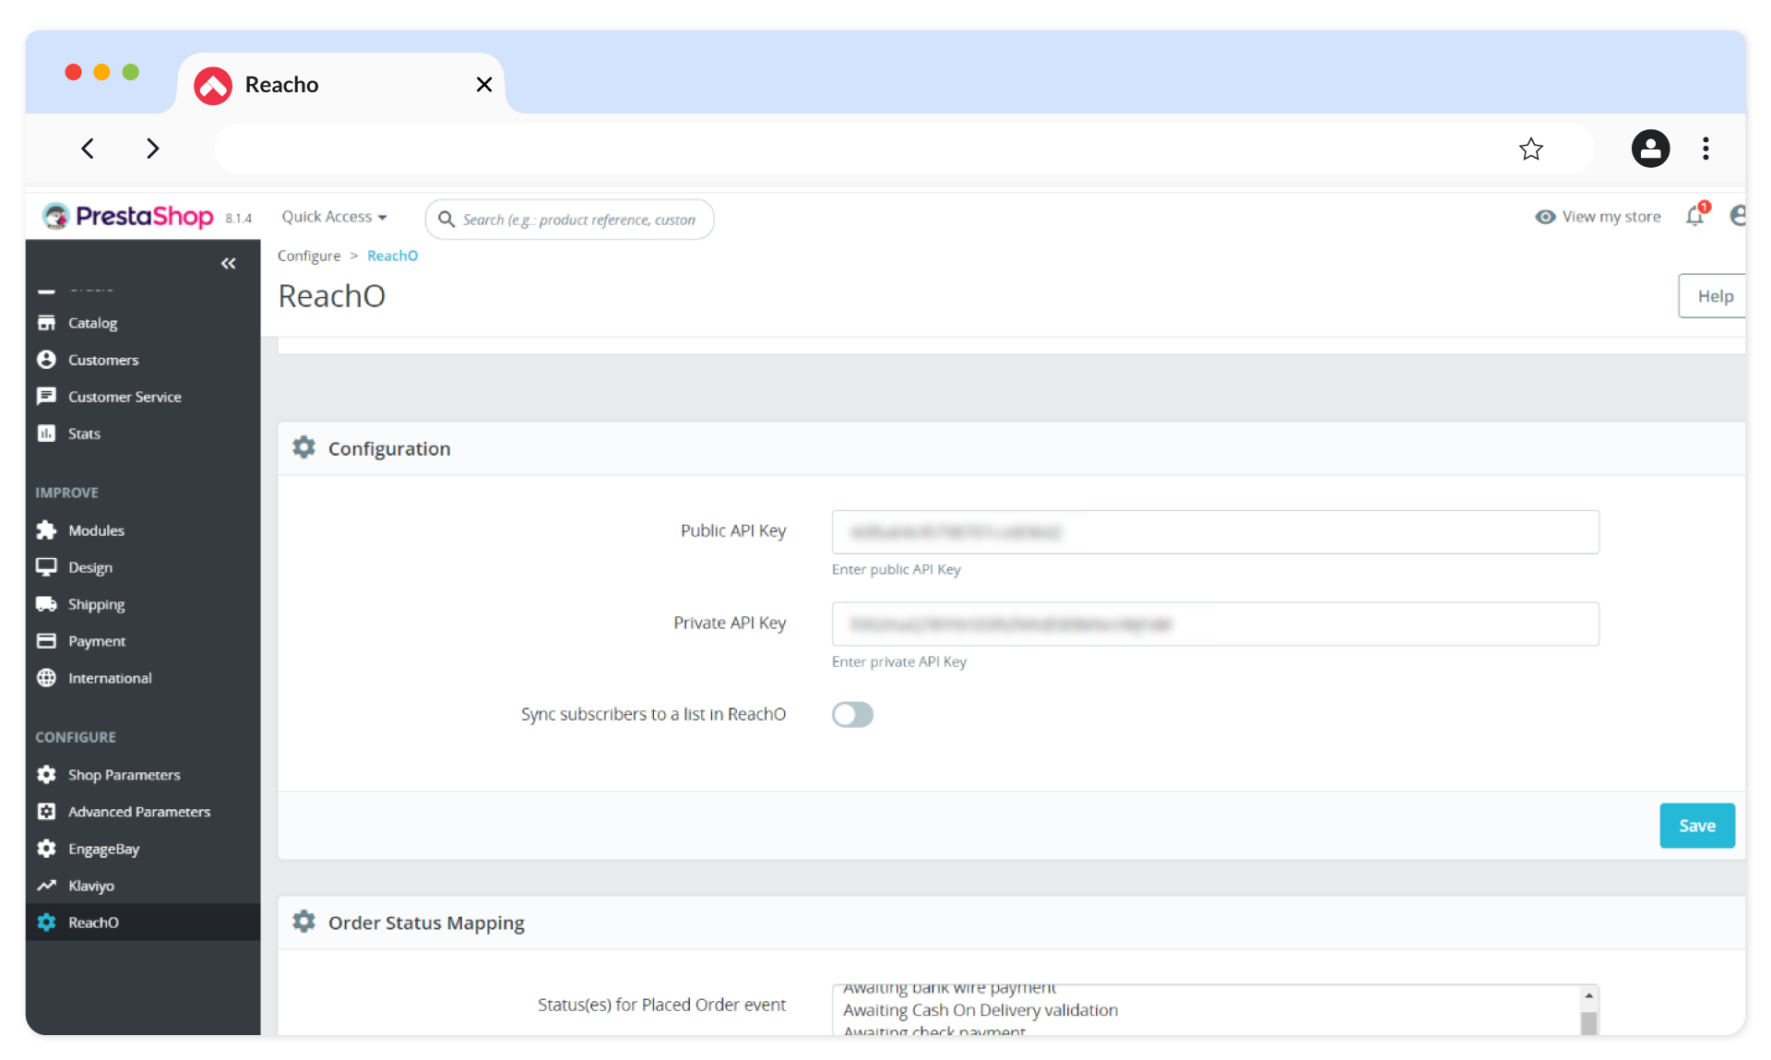
Task: Click into the Public API Key field
Action: click(x=1215, y=532)
